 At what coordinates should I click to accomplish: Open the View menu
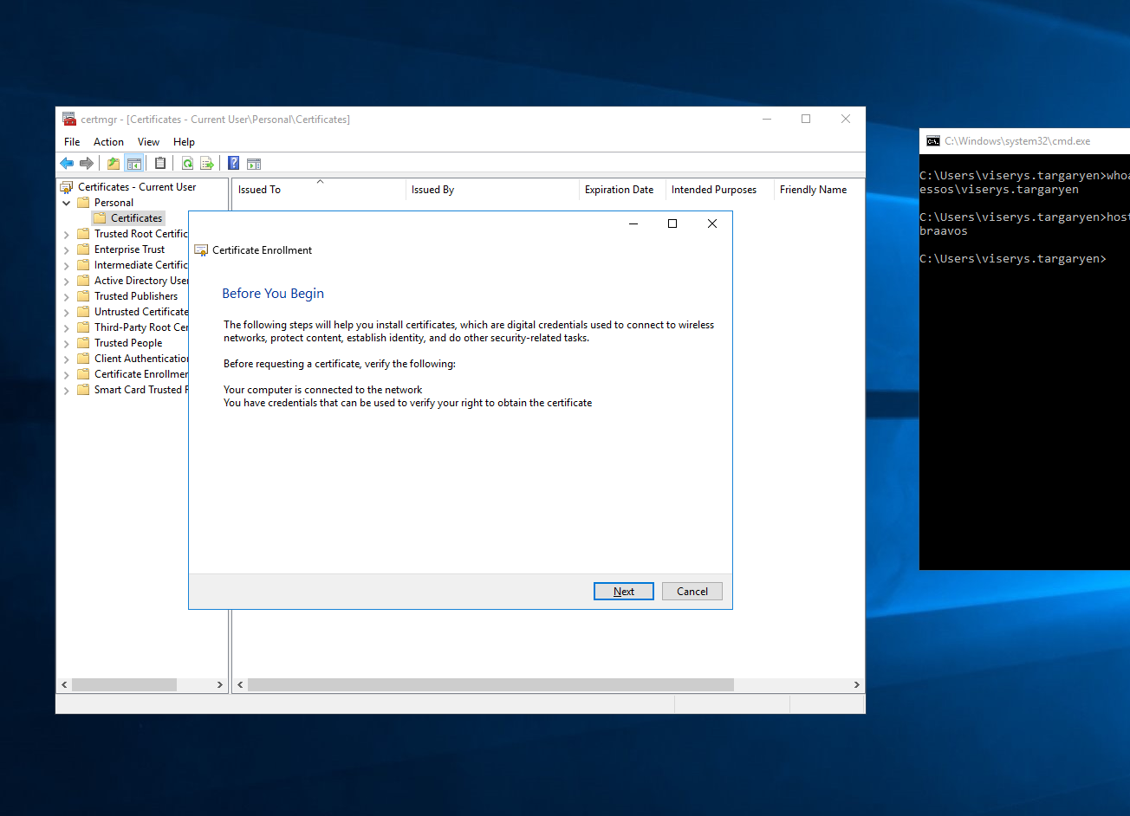(x=148, y=141)
